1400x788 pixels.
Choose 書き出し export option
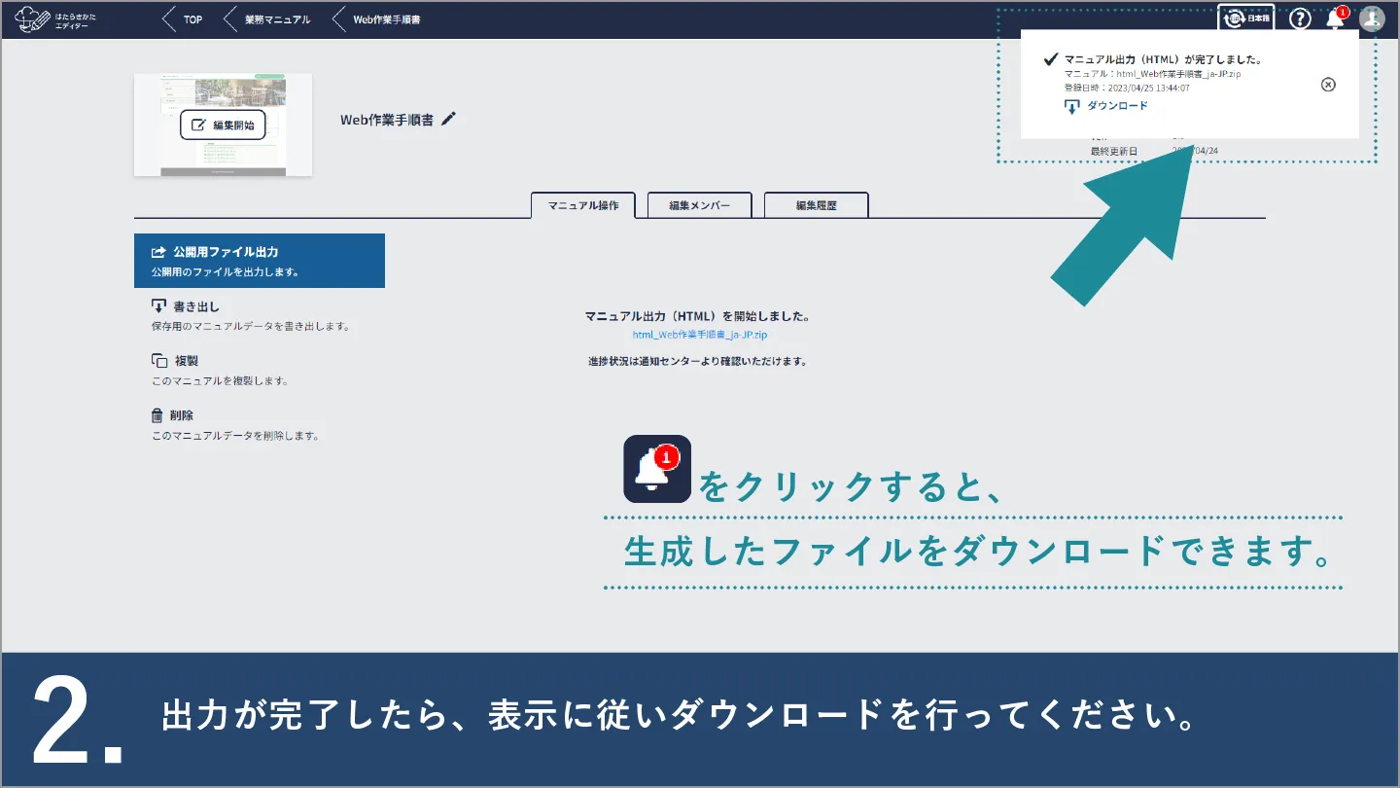tap(195, 306)
